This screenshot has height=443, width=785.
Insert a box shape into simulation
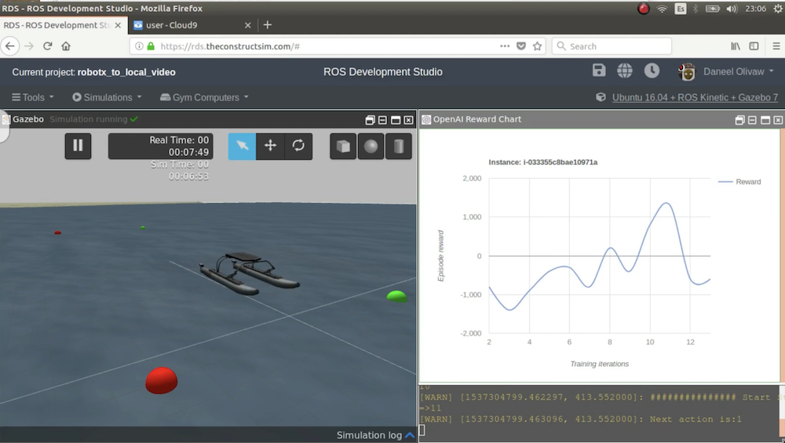pyautogui.click(x=344, y=146)
